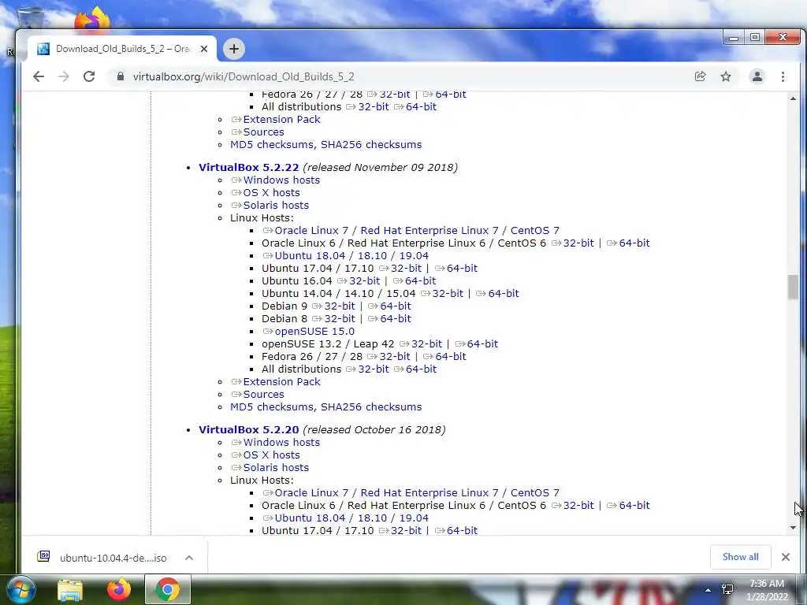Click the forward navigation arrow
Image resolution: width=807 pixels, height=605 pixels.
click(63, 76)
